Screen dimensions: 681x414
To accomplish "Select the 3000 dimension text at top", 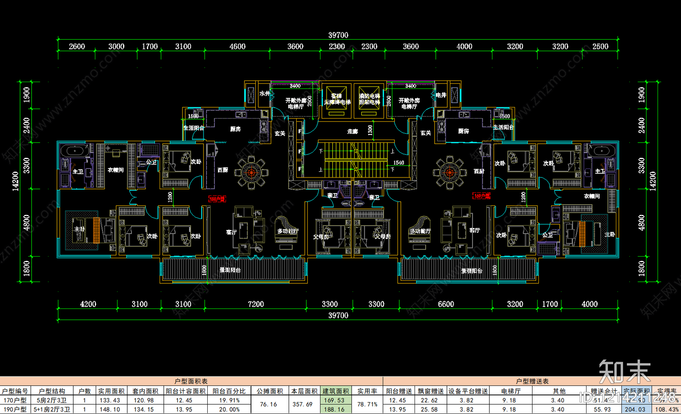I will (116, 46).
